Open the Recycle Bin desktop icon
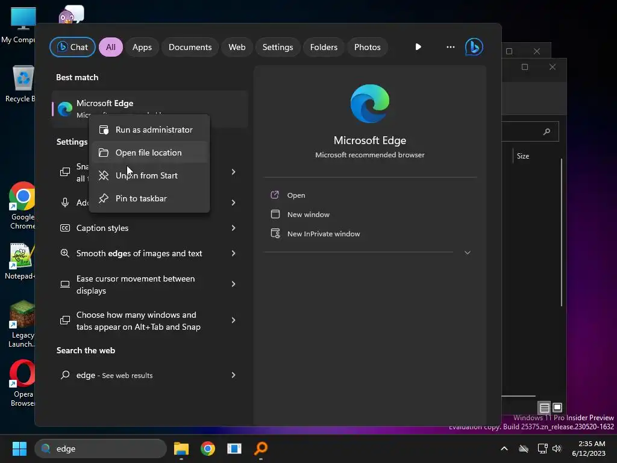Viewport: 617px width, 463px height. click(21, 84)
